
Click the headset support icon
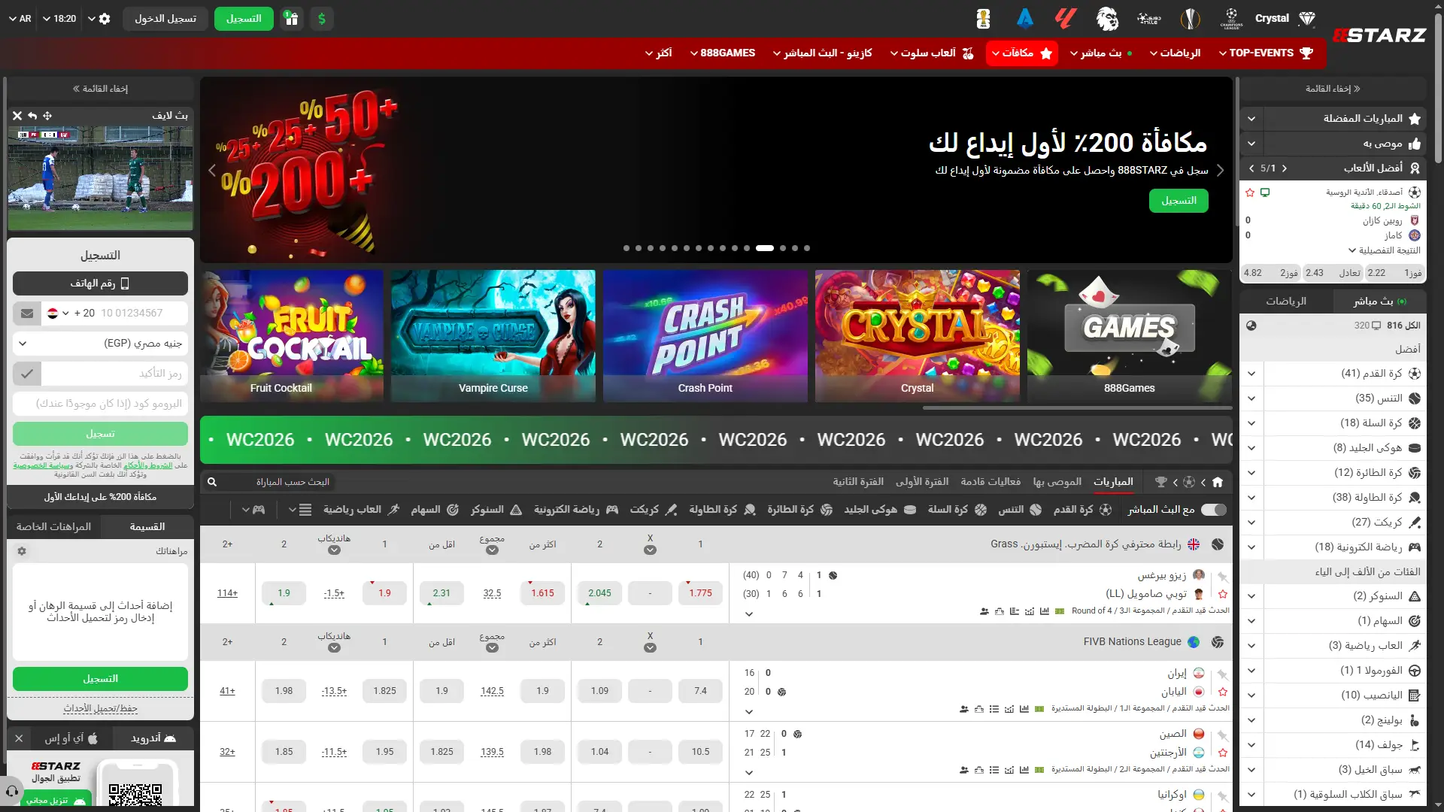pyautogui.click(x=11, y=791)
